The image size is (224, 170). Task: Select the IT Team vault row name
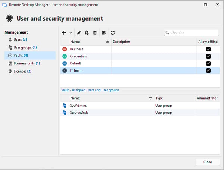(x=76, y=70)
